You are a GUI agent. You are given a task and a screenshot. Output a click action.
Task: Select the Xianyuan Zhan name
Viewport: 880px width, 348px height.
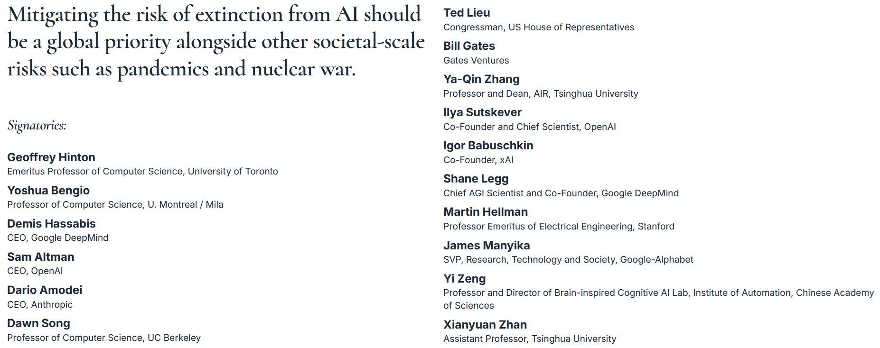coord(485,325)
